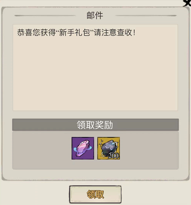Select the dark ore reward icon
191x205 pixels.
109,148
